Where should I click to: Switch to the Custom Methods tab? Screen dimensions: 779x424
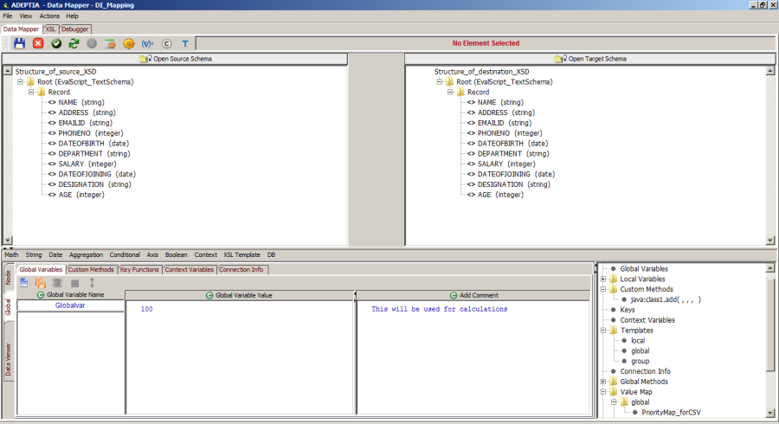[91, 270]
